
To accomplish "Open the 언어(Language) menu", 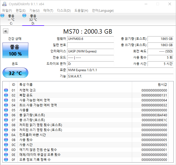I will [103, 10].
